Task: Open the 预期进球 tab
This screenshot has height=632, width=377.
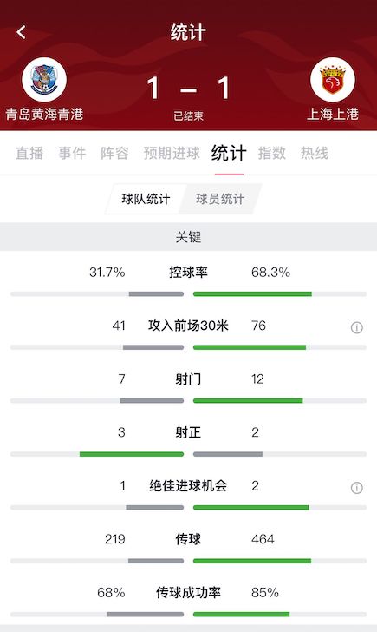Action: click(x=172, y=153)
